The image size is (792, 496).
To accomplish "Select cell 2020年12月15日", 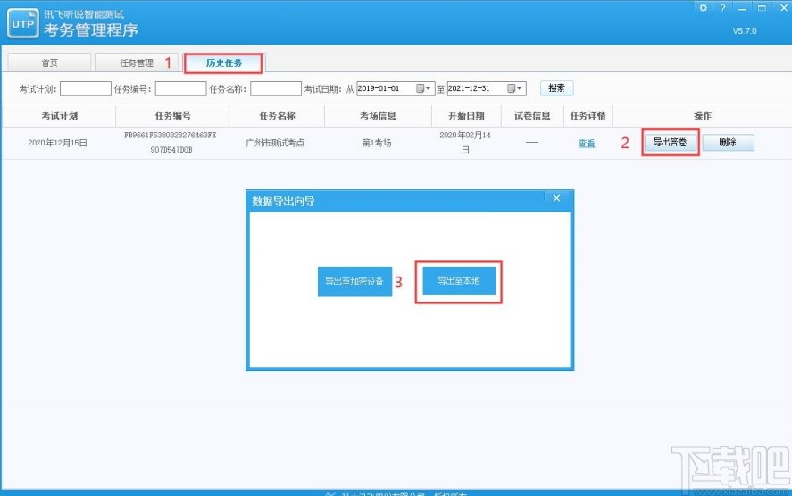I will point(57,143).
